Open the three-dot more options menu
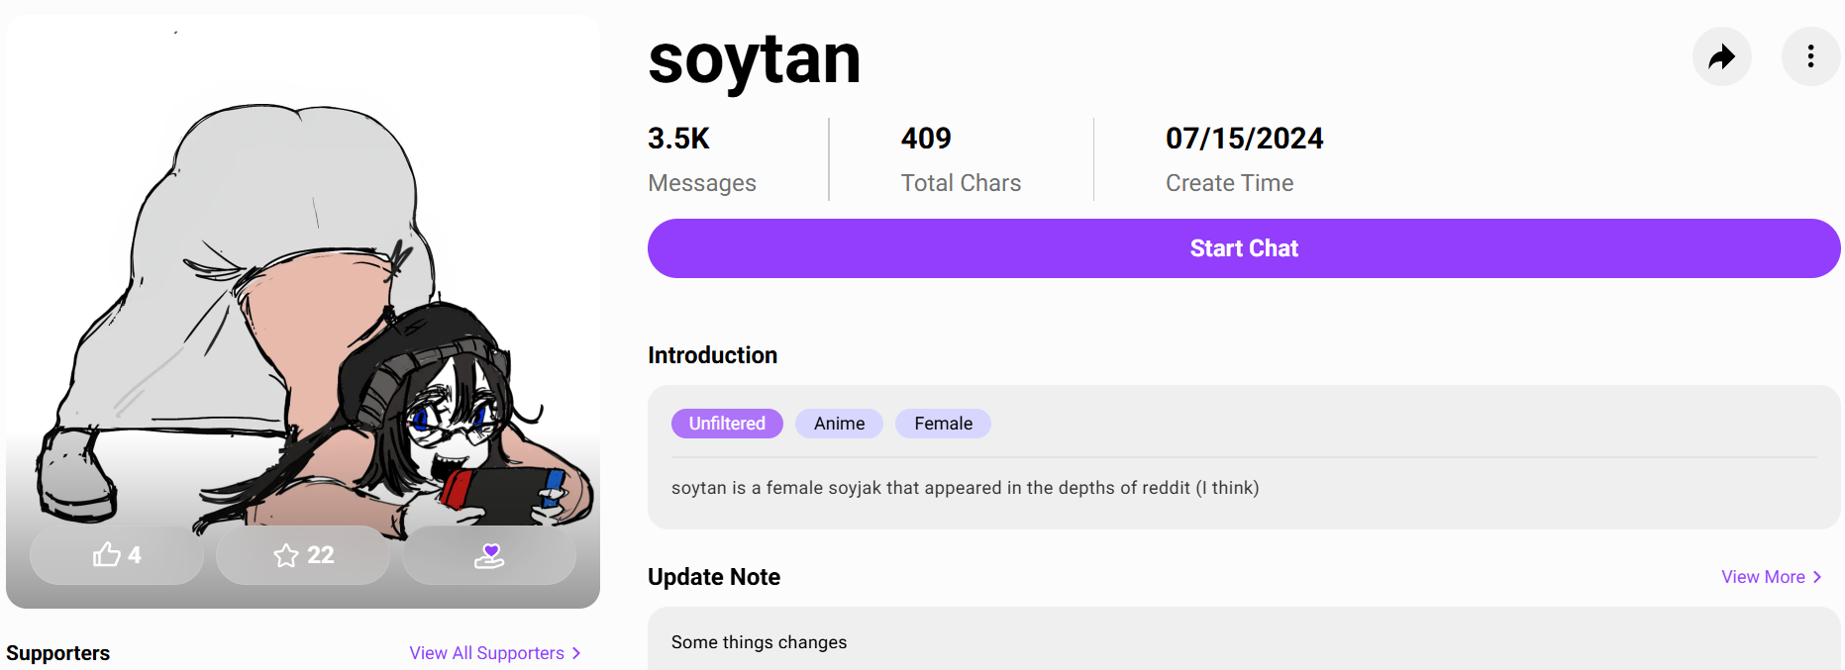The height and width of the screenshot is (670, 1845). [1810, 56]
